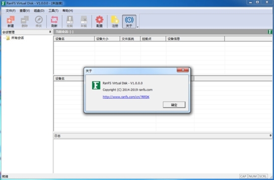274x180 pixels.
Task: Open toolbar options dropdown arrow after 关于
Action: 137,27
